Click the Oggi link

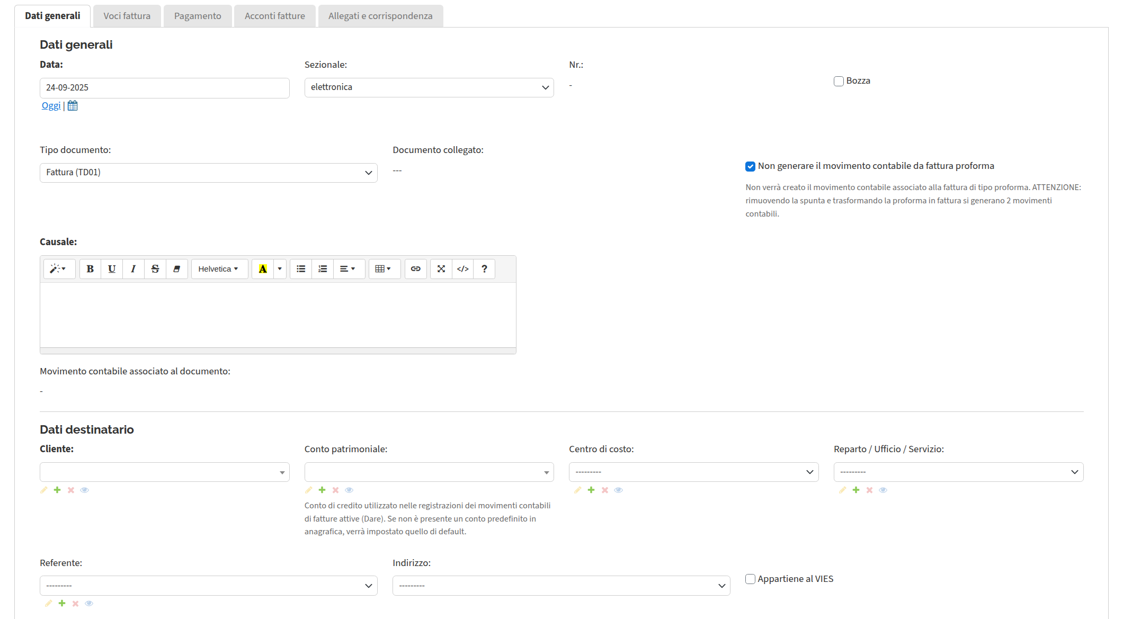pyautogui.click(x=51, y=106)
